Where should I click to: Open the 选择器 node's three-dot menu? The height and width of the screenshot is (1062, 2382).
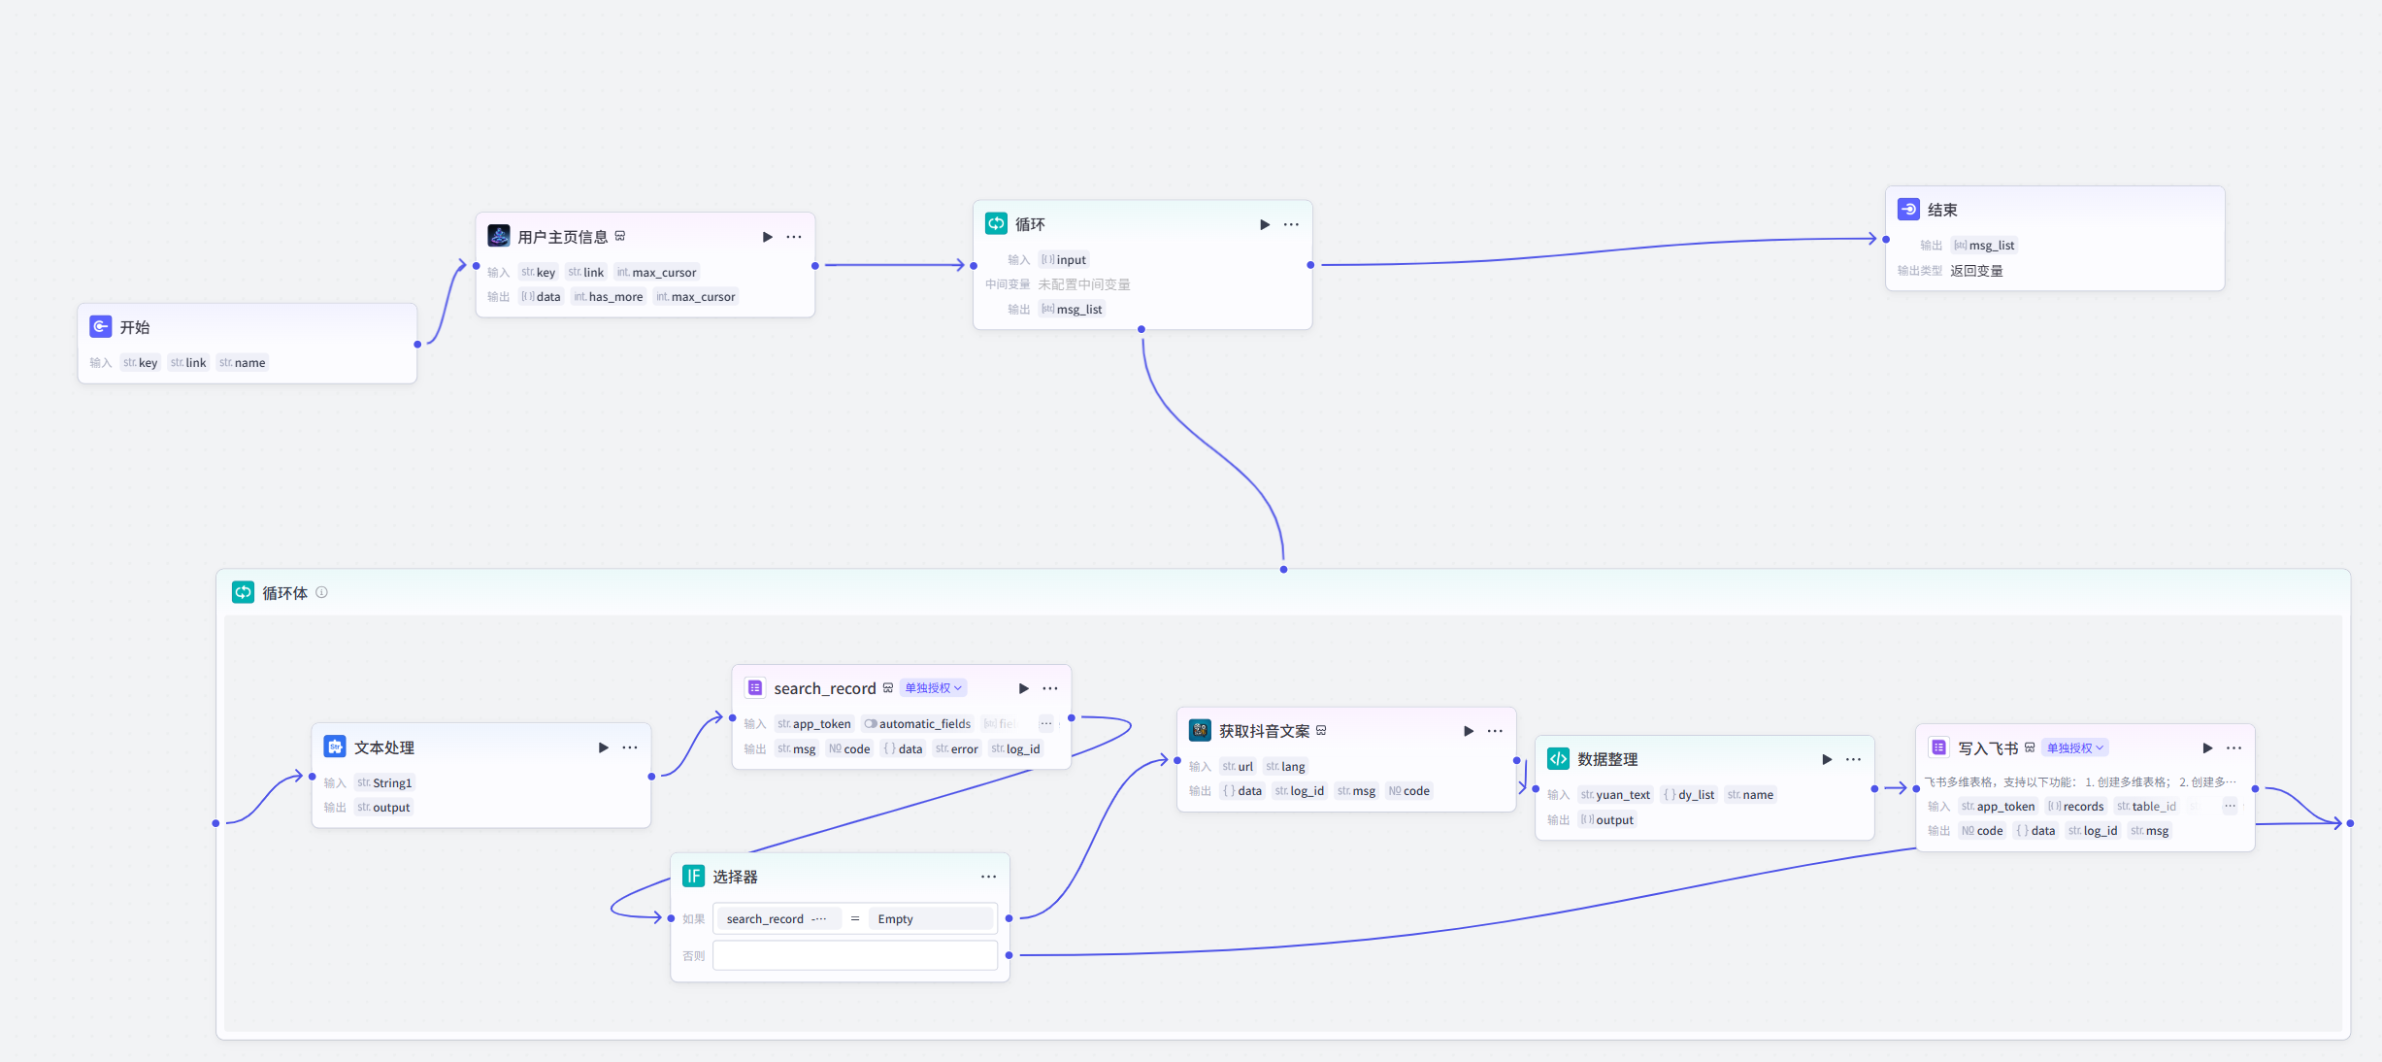click(x=988, y=877)
